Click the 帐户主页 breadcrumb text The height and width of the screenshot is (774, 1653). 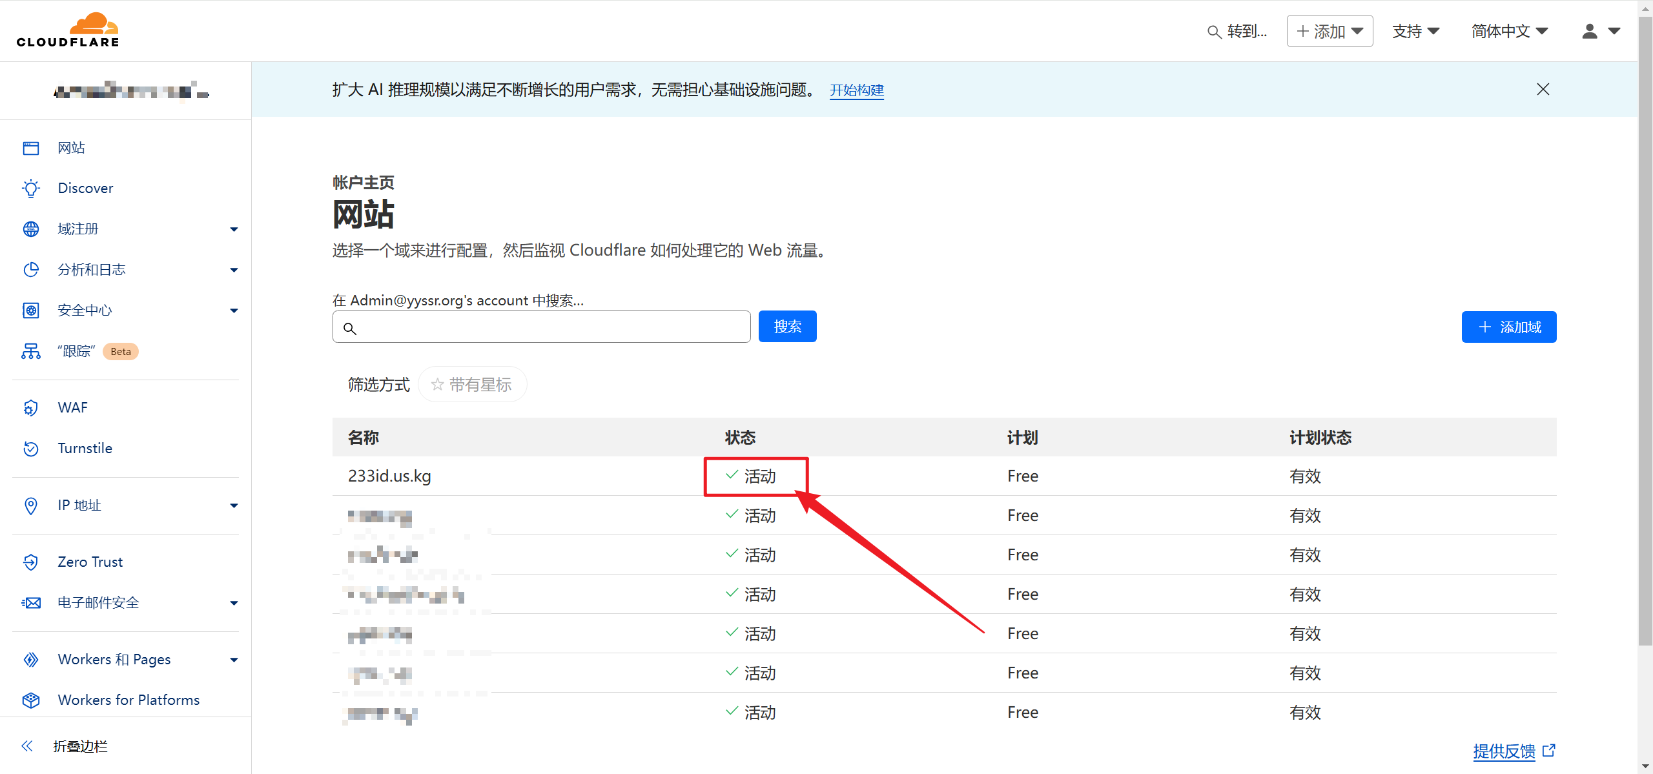pos(363,183)
